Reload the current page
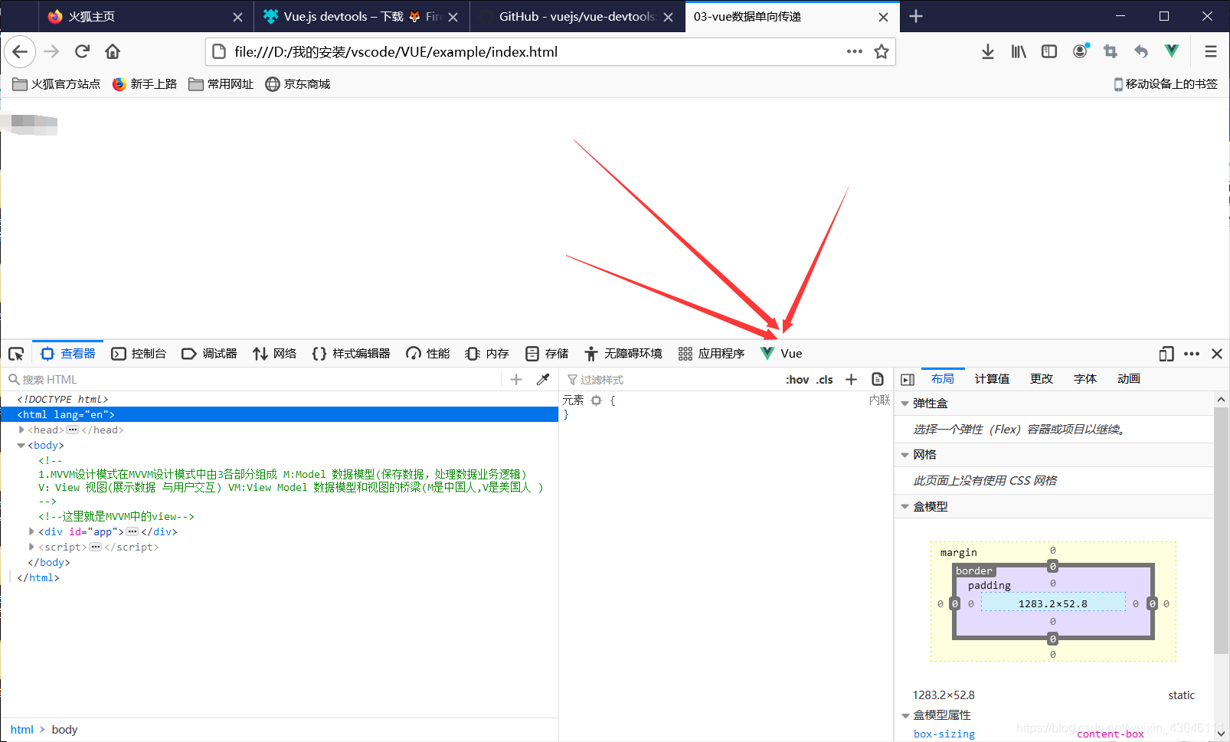The image size is (1230, 742). [x=82, y=51]
